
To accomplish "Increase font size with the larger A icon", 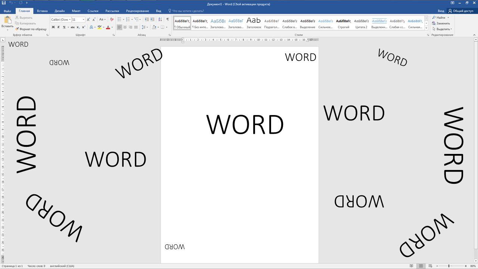I will click(x=89, y=19).
